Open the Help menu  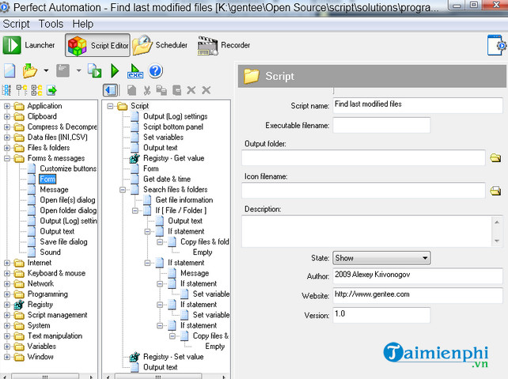click(x=82, y=24)
